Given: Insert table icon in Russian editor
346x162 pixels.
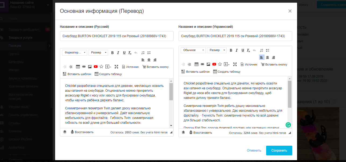Looking at the screenshot, I should pyautogui.click(x=78, y=67).
